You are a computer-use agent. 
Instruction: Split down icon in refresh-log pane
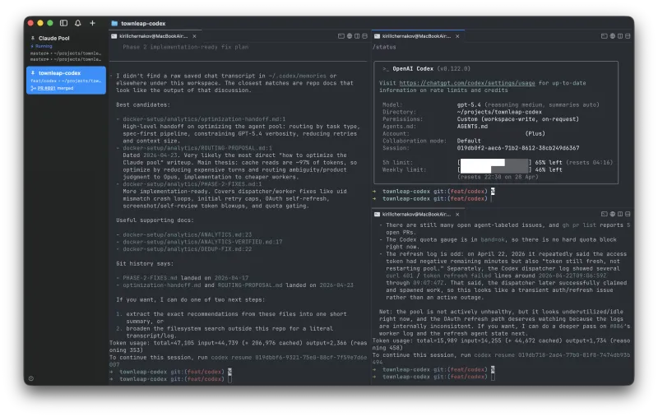click(628, 214)
